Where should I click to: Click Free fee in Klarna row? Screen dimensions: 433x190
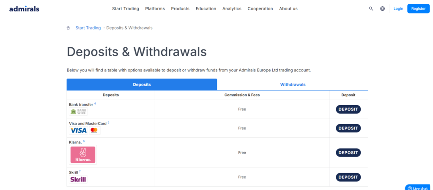[242, 152]
